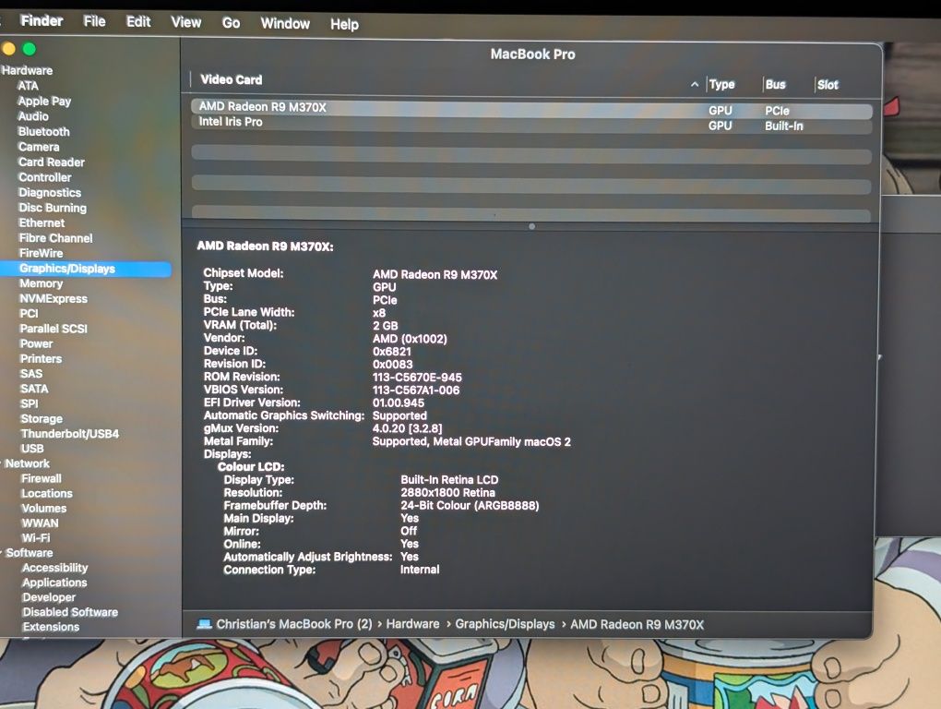Sort by the Slot column header
The height and width of the screenshot is (709, 941).
tap(828, 85)
